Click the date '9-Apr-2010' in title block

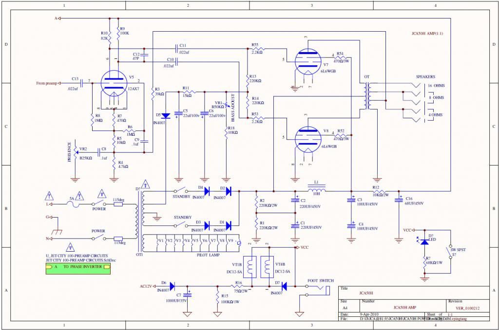click(x=369, y=314)
